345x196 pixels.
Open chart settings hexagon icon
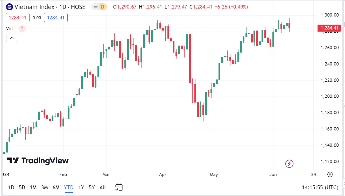(x=330, y=175)
